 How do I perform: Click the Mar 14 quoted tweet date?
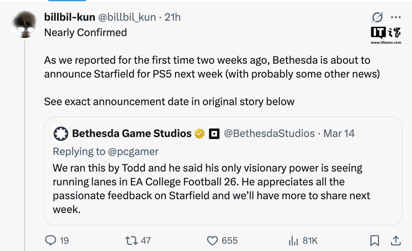coord(339,134)
